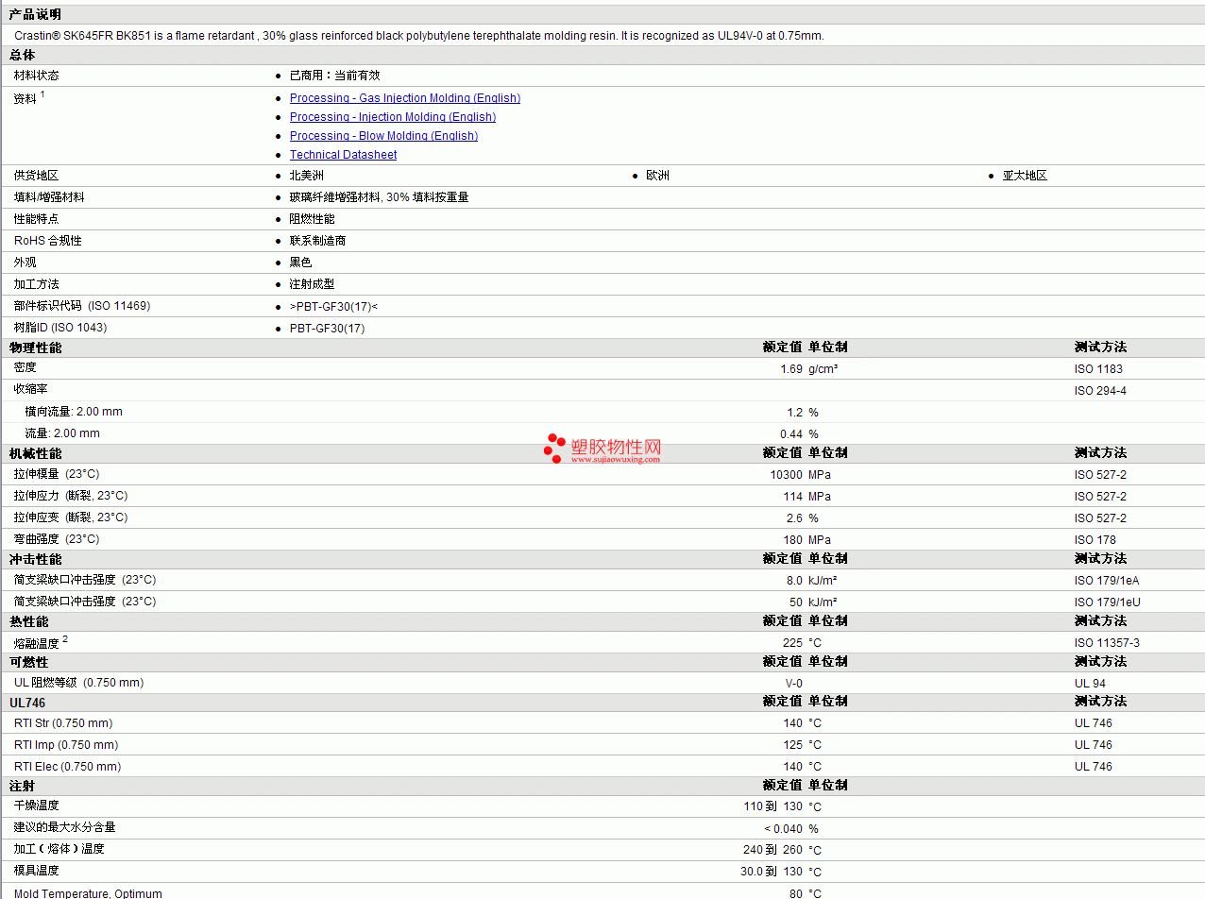Click the density value 1.69

tap(791, 369)
